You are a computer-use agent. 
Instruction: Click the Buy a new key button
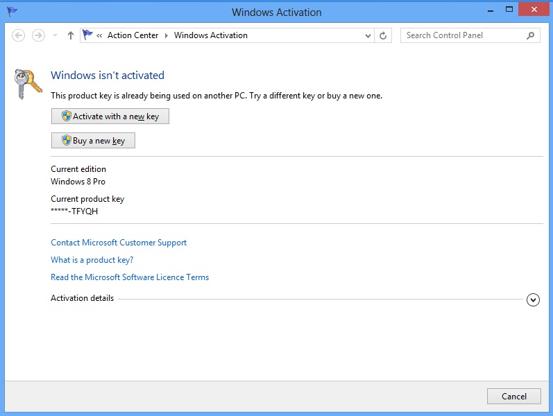click(93, 141)
